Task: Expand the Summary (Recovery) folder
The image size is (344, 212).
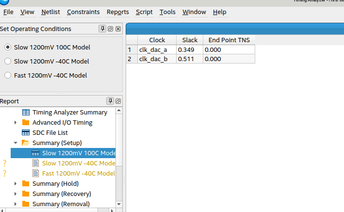Action: [x=16, y=194]
